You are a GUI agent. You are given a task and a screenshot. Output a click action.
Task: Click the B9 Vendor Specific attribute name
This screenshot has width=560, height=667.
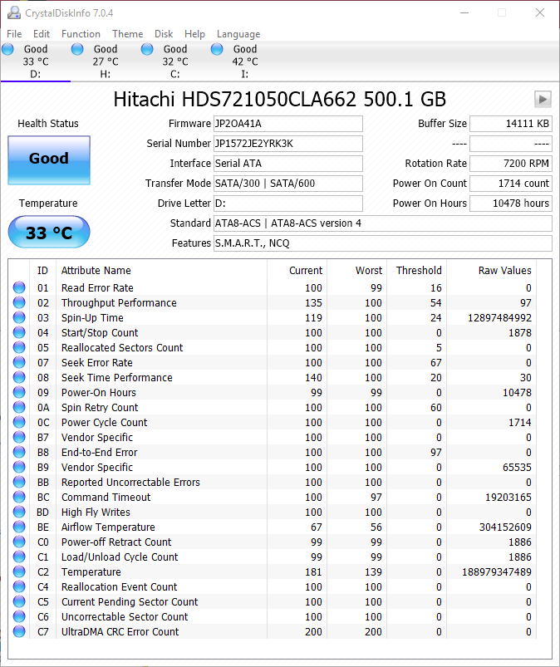97,467
